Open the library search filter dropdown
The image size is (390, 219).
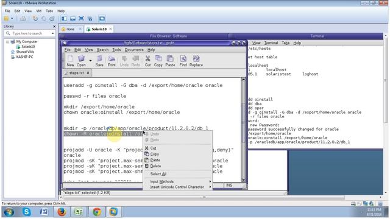tap(53, 33)
